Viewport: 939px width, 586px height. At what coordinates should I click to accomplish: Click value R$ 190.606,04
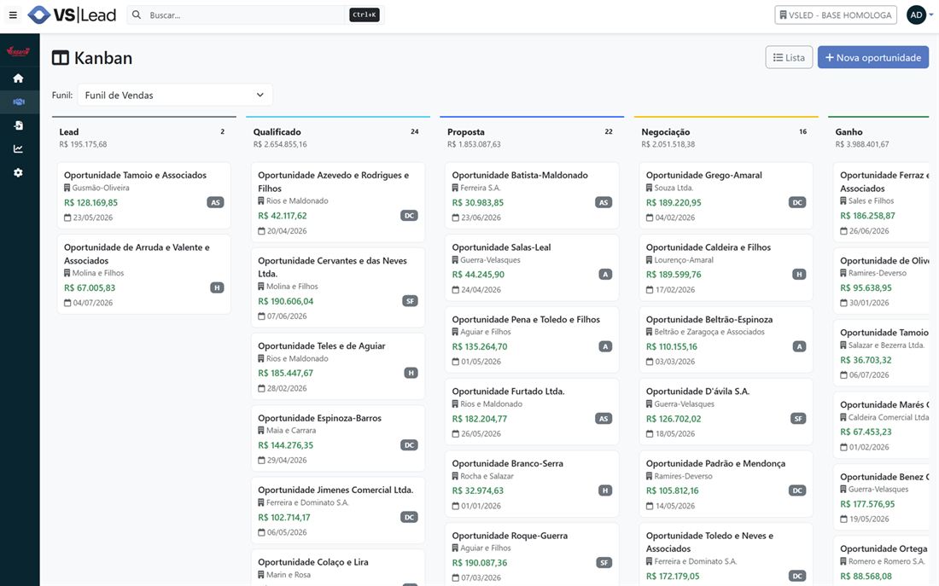coord(286,301)
